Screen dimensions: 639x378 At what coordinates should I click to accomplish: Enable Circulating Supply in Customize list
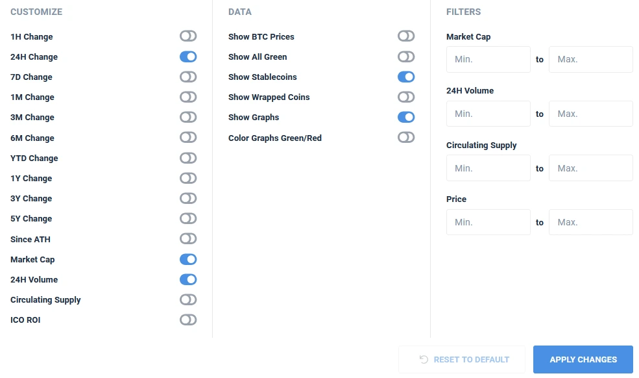coord(188,299)
